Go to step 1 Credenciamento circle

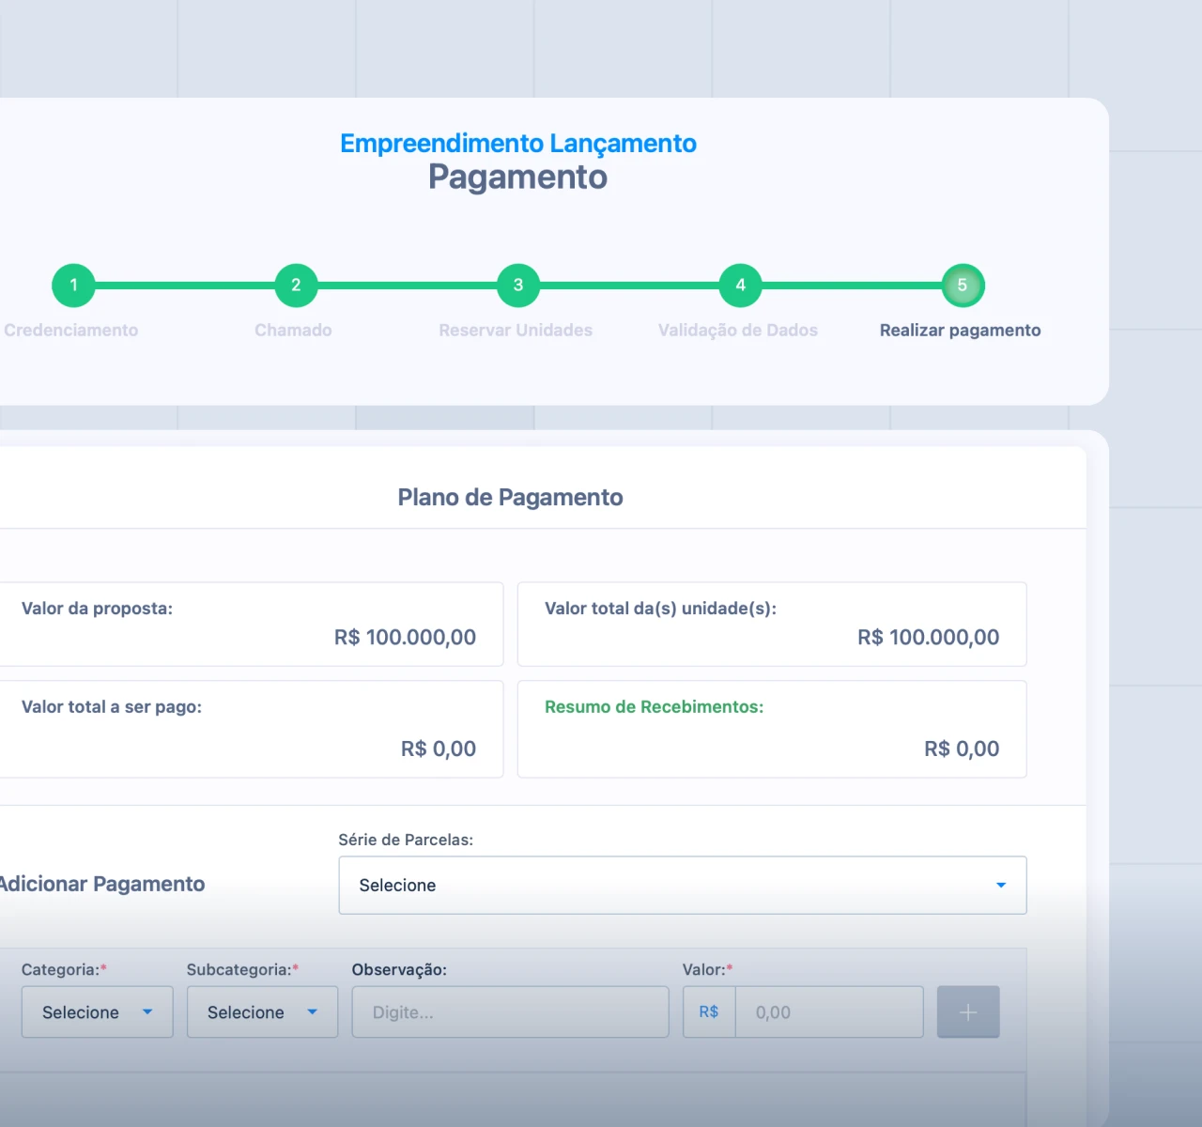(x=73, y=286)
